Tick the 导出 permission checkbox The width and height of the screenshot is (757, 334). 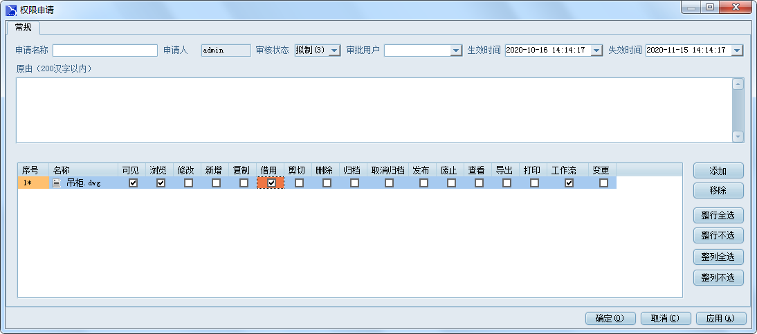click(507, 183)
